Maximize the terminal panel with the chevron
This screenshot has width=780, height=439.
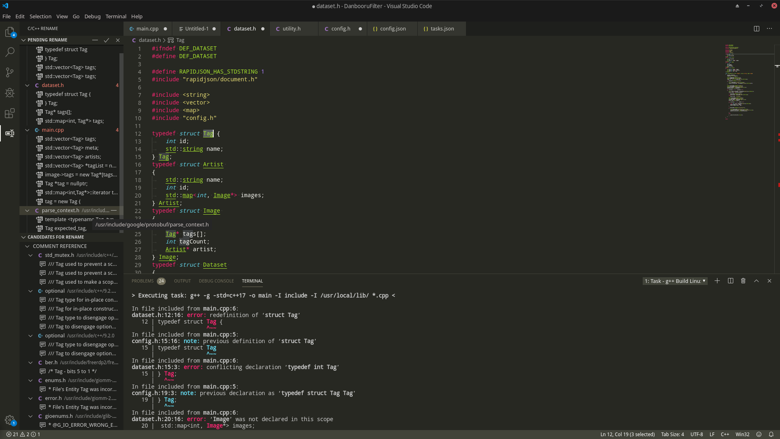point(756,281)
